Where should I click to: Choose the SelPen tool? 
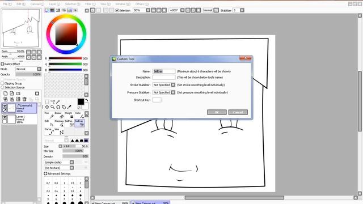[69, 123]
